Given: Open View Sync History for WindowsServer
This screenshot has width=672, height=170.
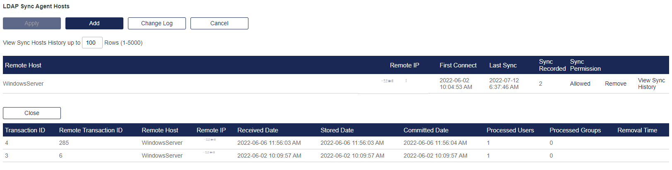Looking at the screenshot, I should click(x=651, y=84).
